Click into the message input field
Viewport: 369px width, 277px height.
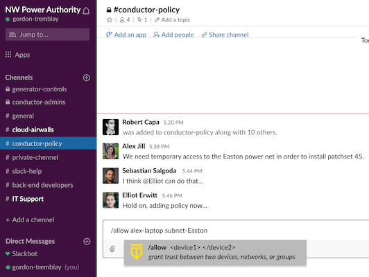point(236,230)
